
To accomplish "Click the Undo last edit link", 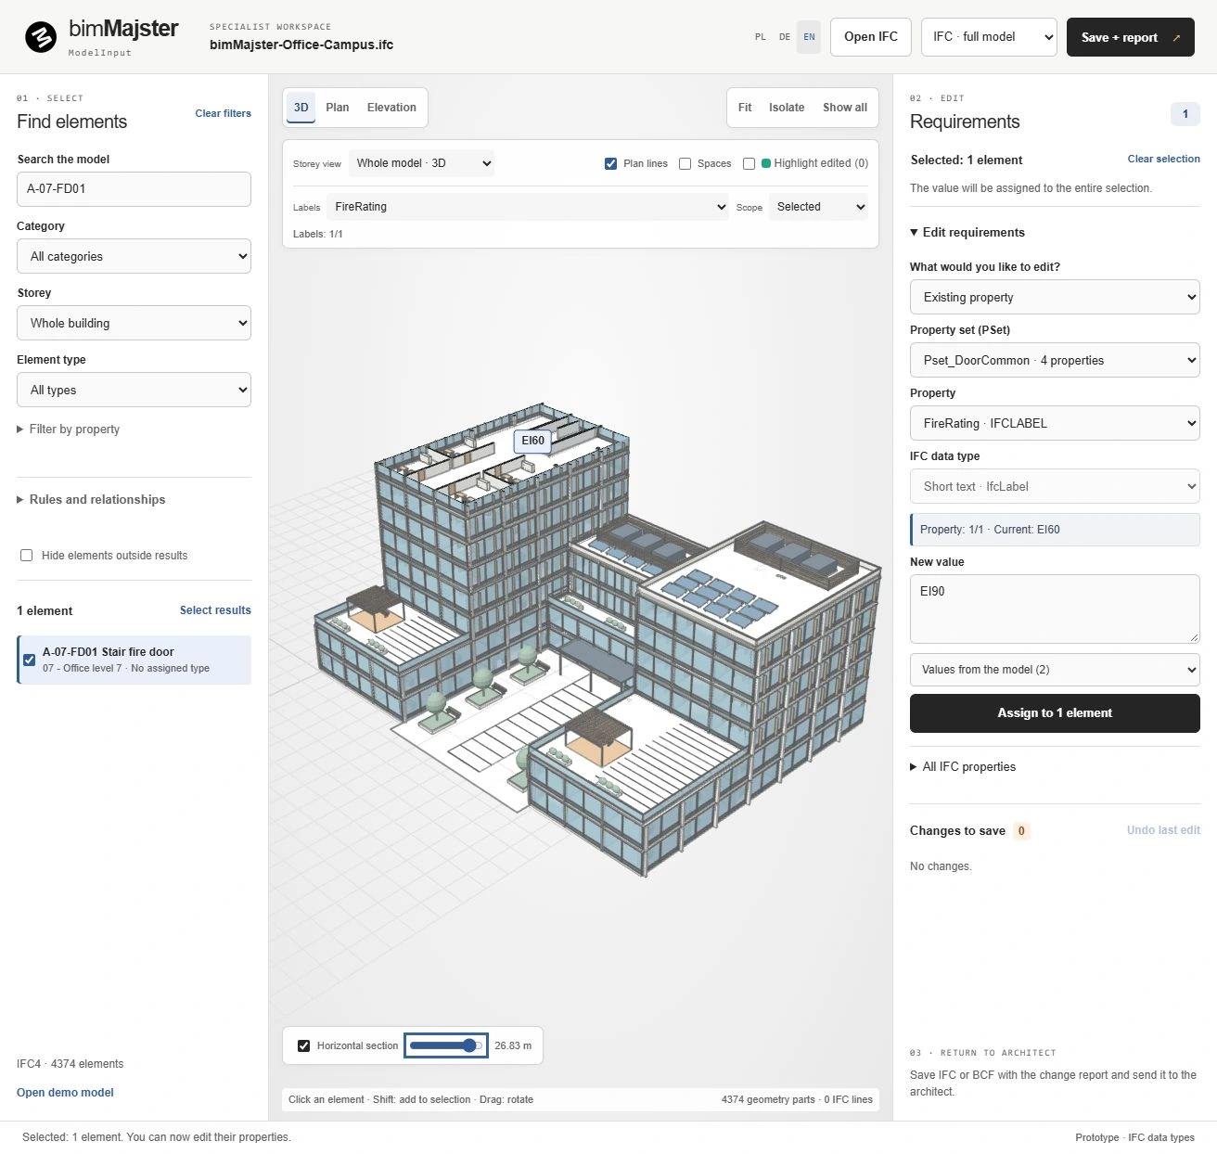I will point(1163,830).
